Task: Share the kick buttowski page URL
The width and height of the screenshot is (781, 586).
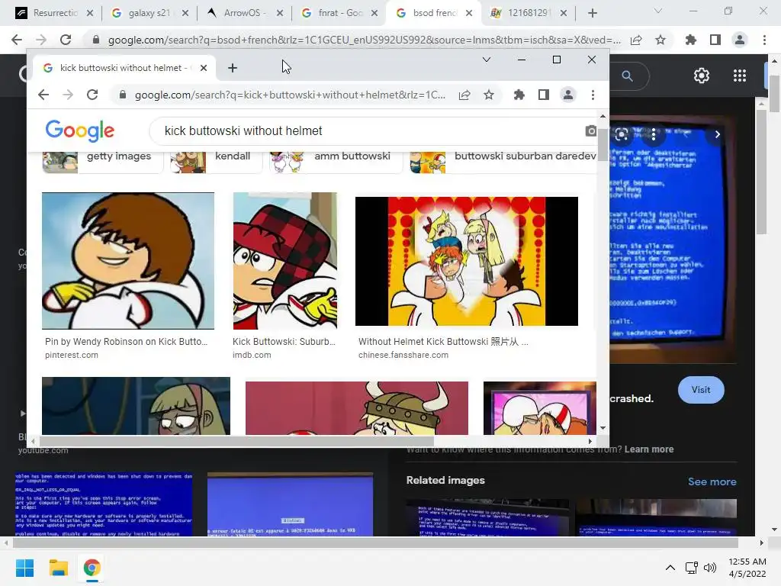Action: point(464,95)
